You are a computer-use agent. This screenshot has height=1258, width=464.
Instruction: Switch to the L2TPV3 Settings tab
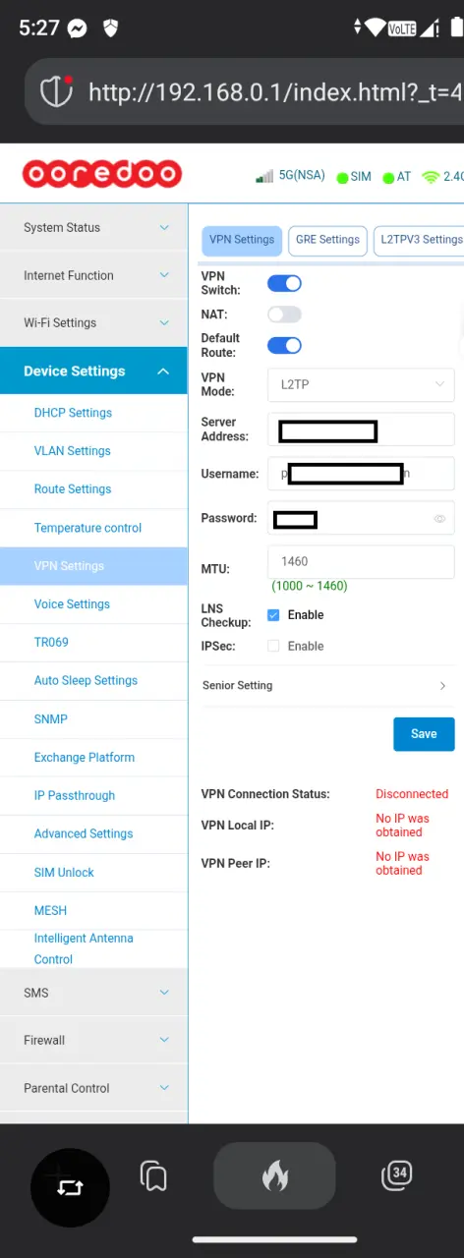pos(420,240)
